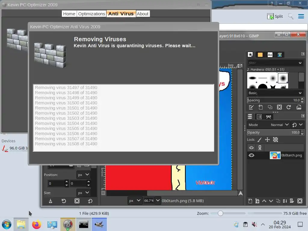Switch to the Channels tab in GIMP

259,117
